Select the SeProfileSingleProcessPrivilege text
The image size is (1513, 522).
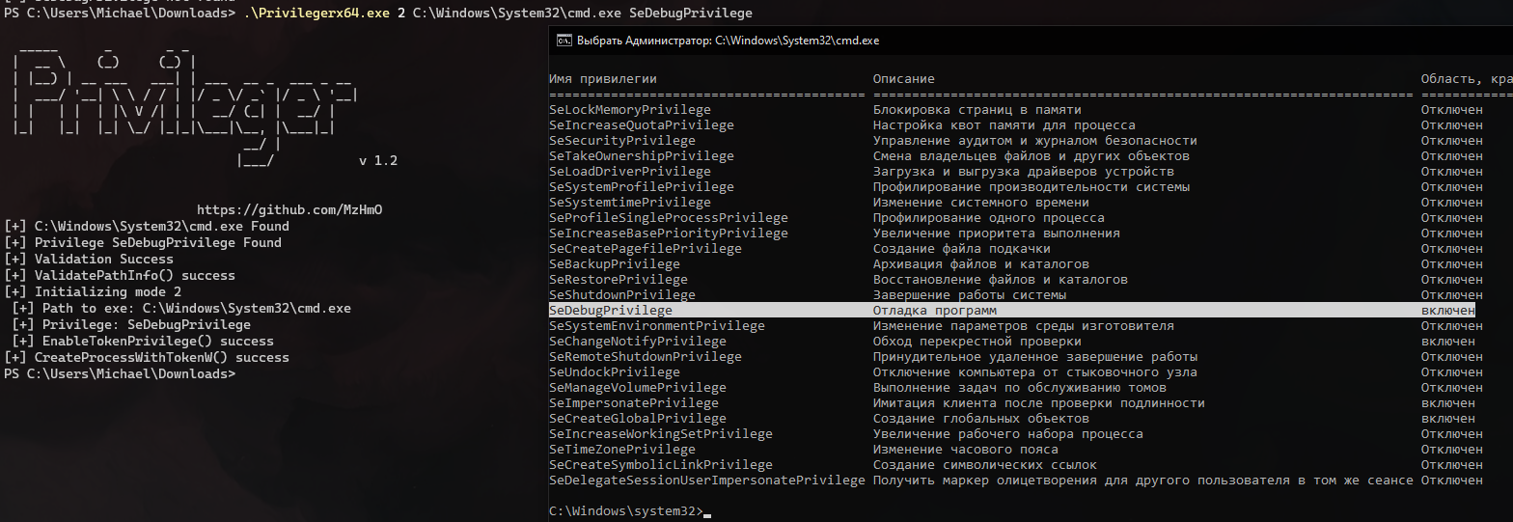pyautogui.click(x=669, y=218)
